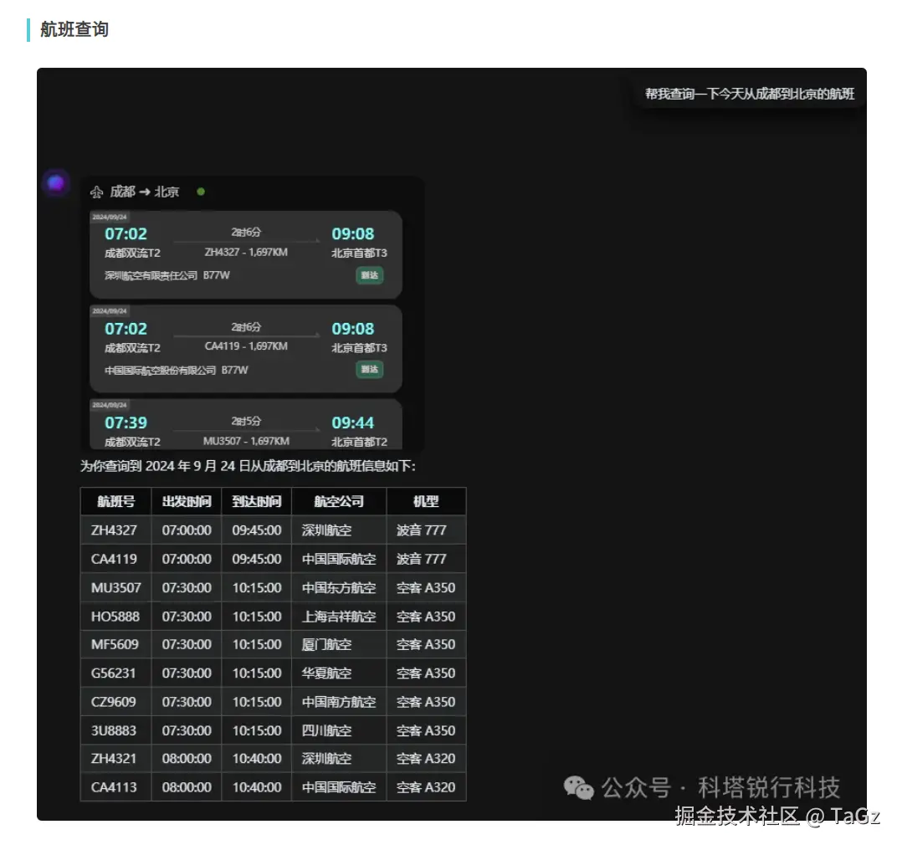
Task: Click 中国国际航空股份有限公司 B77W text
Action: pyautogui.click(x=176, y=370)
